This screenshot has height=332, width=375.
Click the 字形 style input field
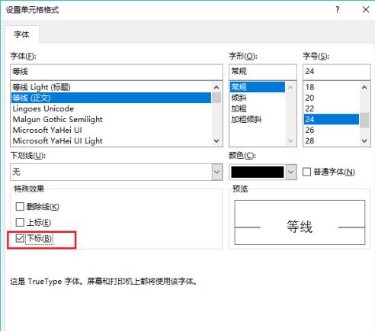tap(263, 72)
